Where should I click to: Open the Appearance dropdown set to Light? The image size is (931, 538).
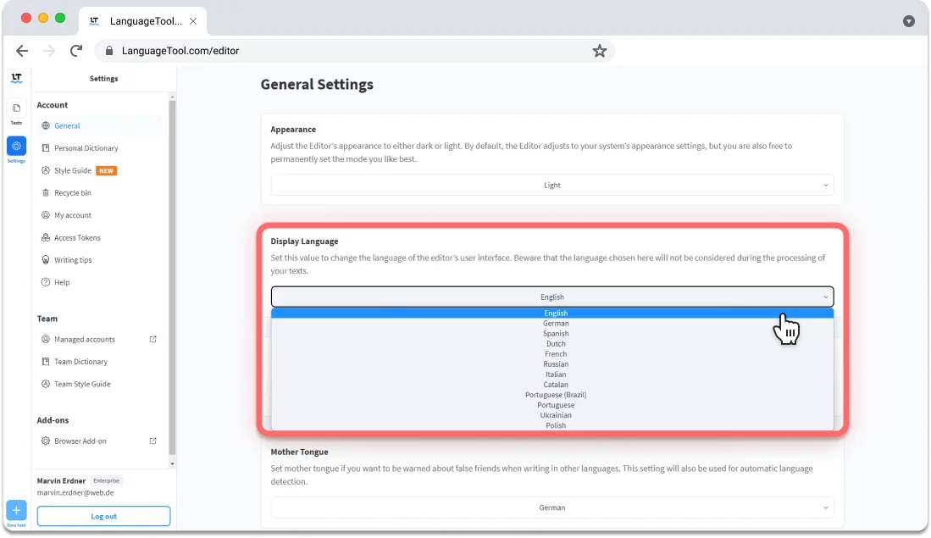pyautogui.click(x=551, y=185)
